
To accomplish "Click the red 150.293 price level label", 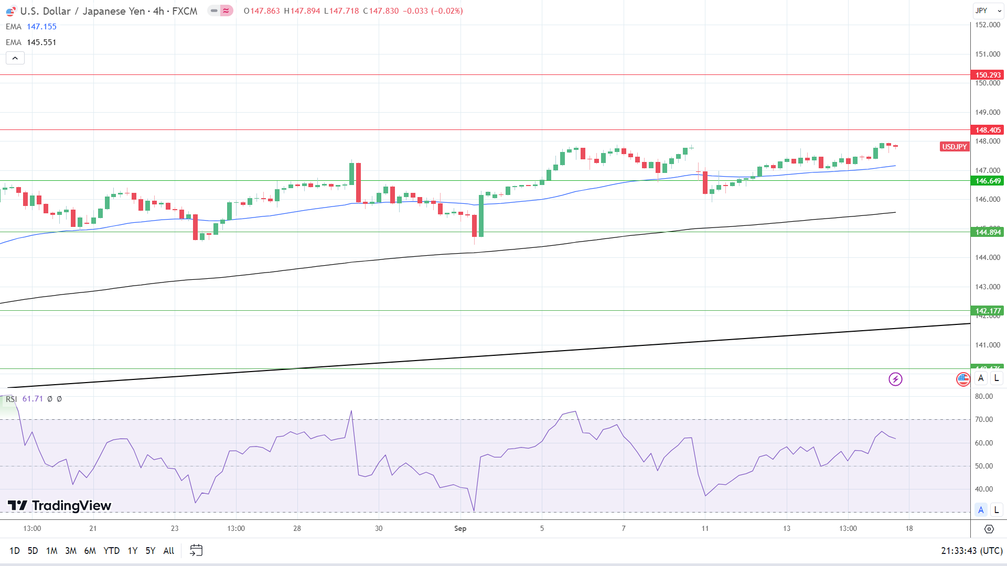I will (x=988, y=75).
